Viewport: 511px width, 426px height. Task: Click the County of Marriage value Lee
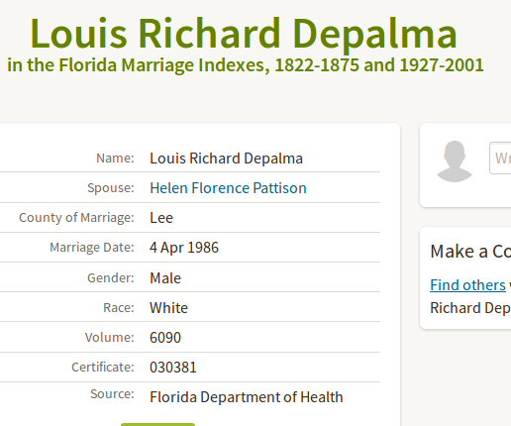[x=161, y=218]
